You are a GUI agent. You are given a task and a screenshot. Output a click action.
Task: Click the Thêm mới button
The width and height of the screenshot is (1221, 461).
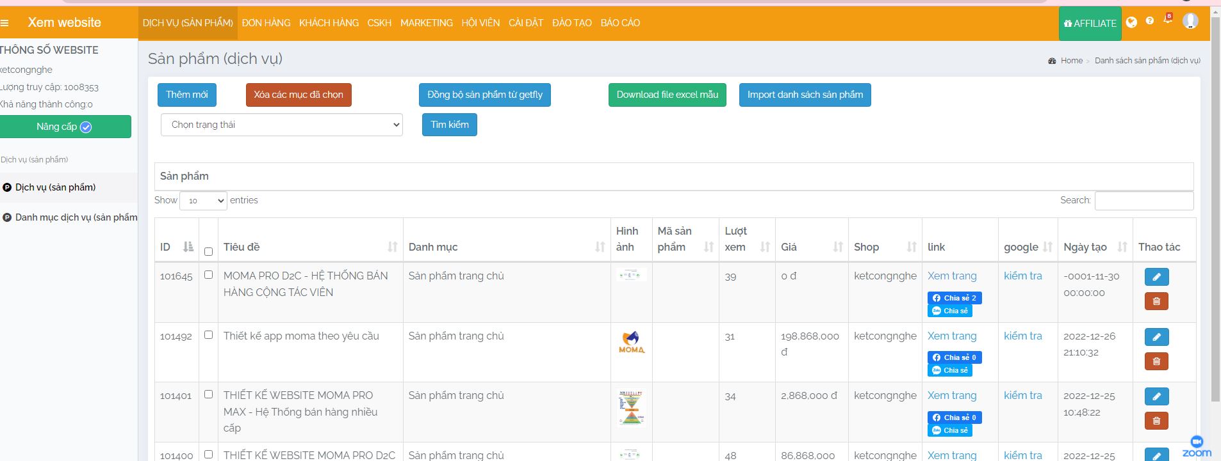pyautogui.click(x=186, y=95)
